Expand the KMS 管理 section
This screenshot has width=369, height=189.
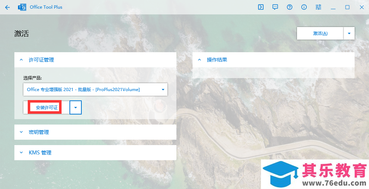pos(95,153)
